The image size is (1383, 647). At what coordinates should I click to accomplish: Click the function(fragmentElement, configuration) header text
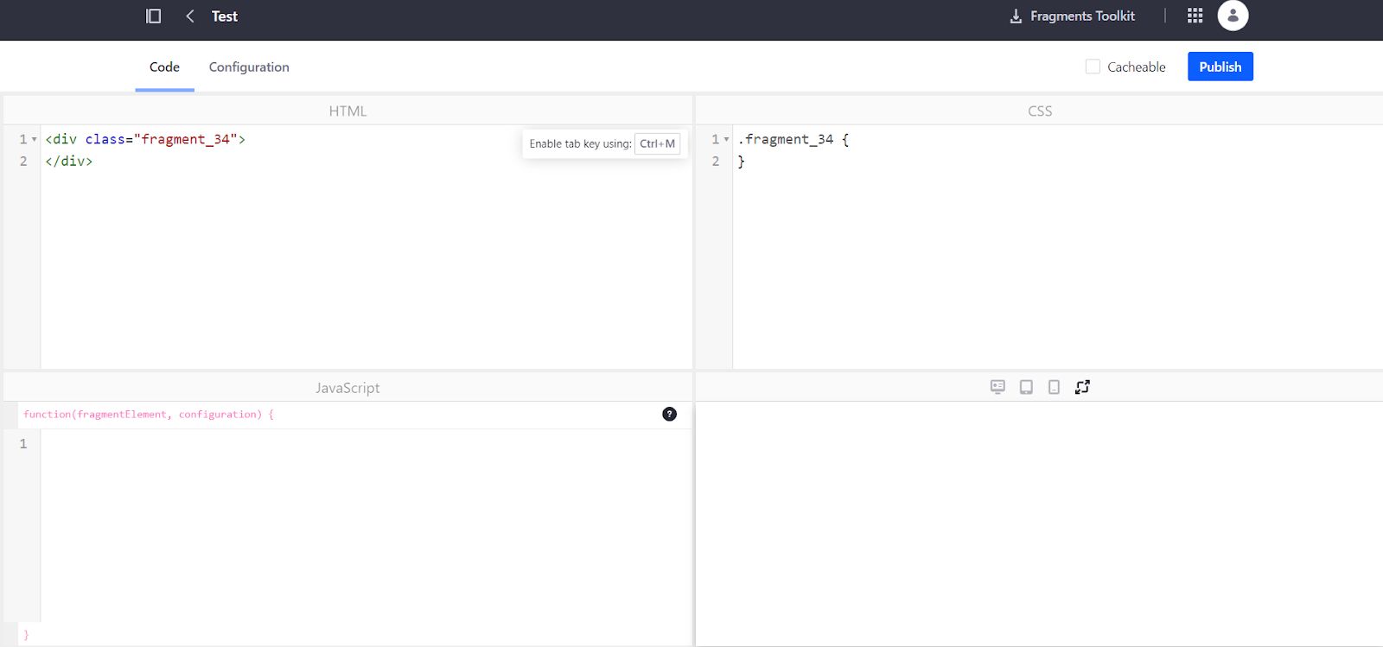tap(149, 415)
